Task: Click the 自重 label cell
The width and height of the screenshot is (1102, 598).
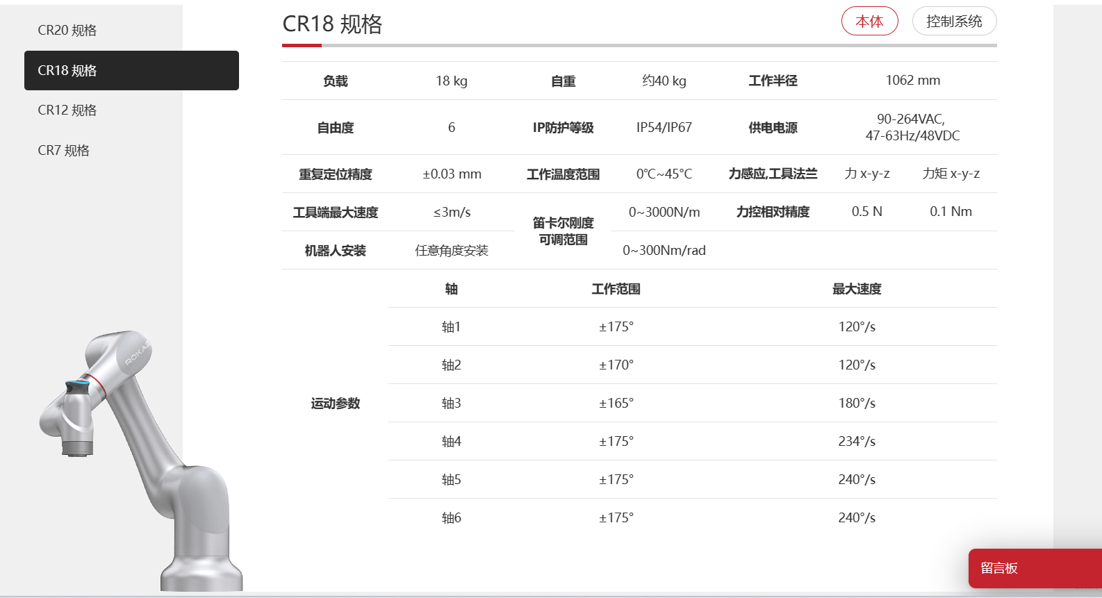Action: pos(564,81)
